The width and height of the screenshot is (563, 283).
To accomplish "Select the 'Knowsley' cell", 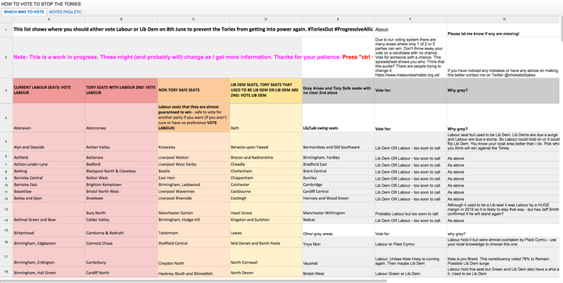I will coord(194,141).
